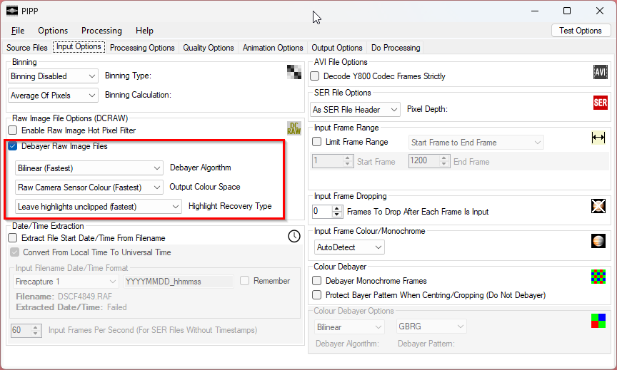The image size is (617, 370).
Task: Toggle Convert From Local Time To Universal Time
Action: [14, 252]
